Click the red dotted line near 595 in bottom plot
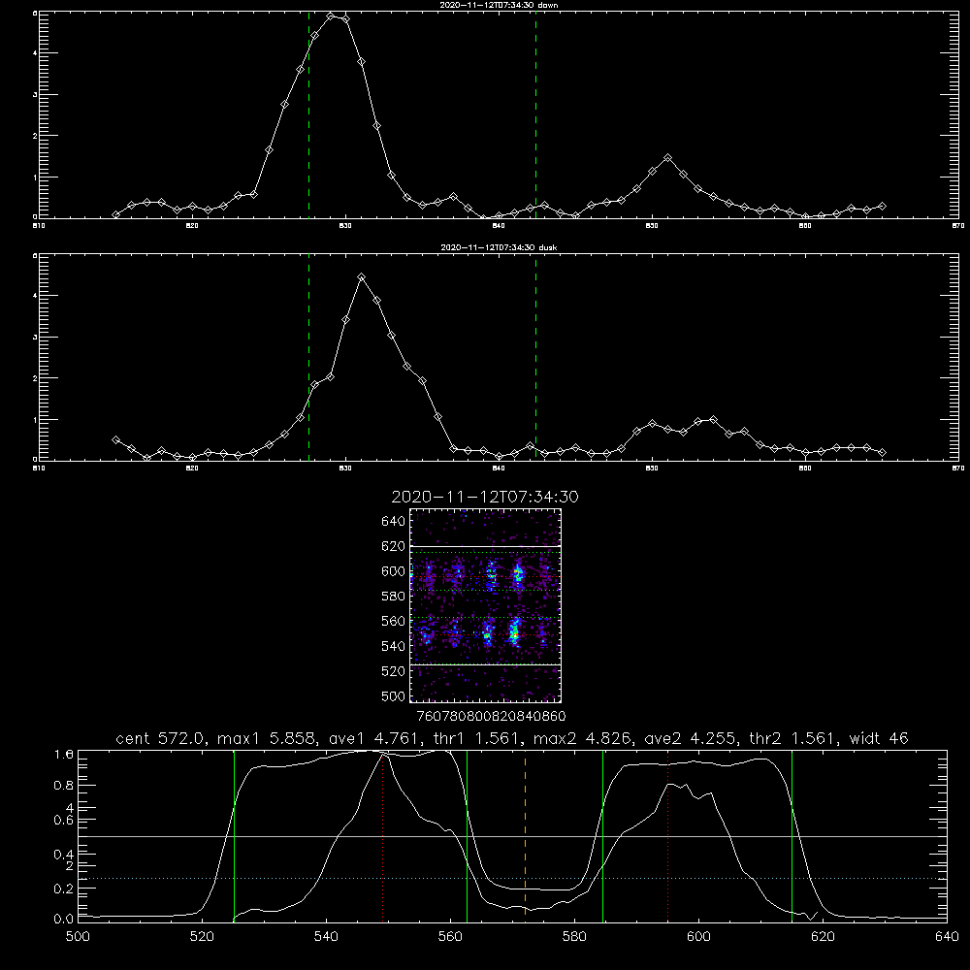 tap(668, 836)
